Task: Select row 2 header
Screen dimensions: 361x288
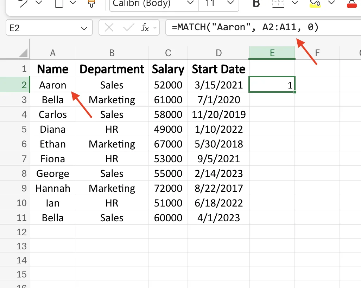Action: pyautogui.click(x=15, y=85)
